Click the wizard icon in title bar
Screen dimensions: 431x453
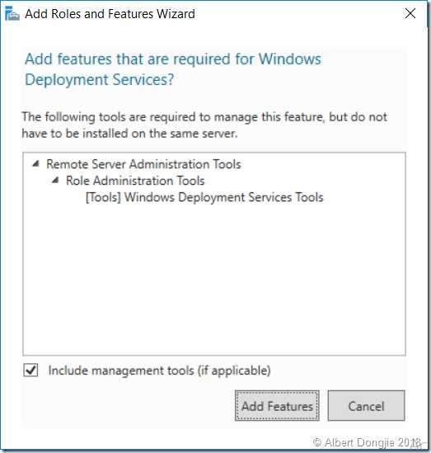coord(12,13)
